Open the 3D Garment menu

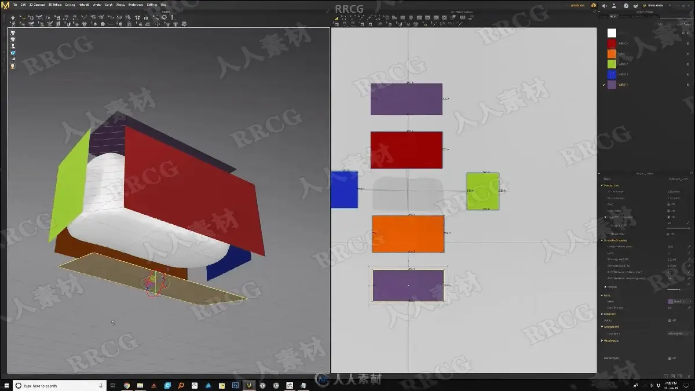(37, 5)
